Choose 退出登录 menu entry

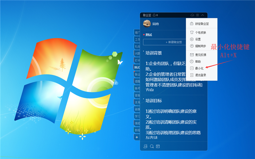[x=202, y=75]
